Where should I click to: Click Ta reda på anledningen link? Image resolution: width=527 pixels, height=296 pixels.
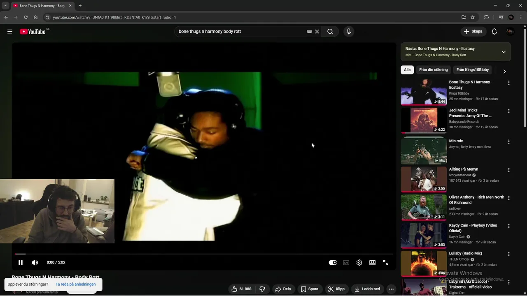76,284
